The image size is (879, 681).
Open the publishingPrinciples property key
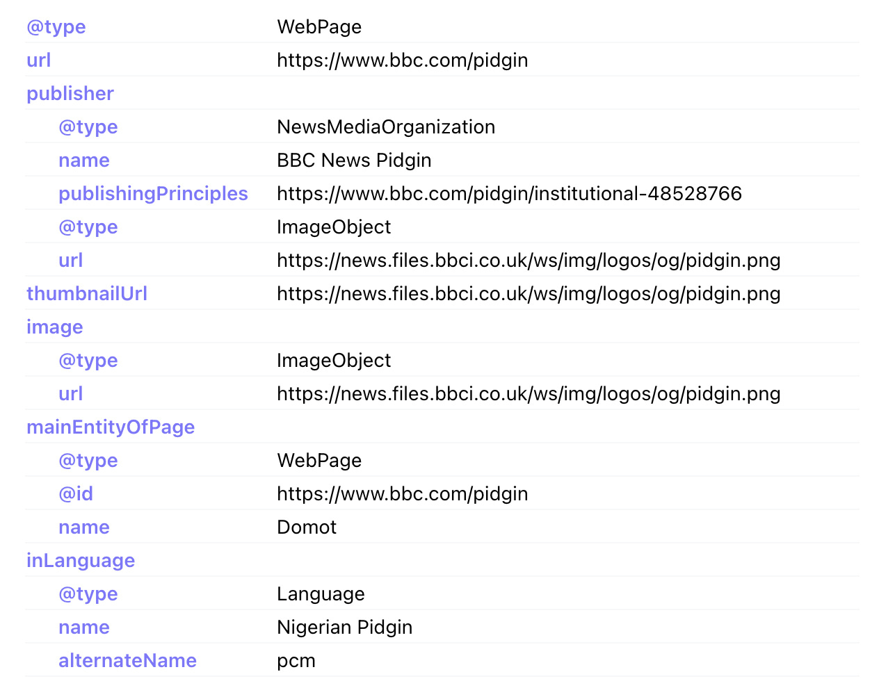coord(153,193)
